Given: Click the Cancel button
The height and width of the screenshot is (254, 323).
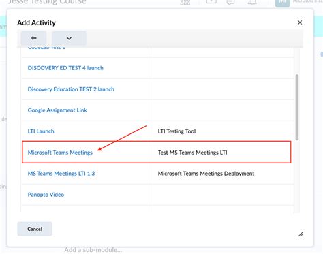Looking at the screenshot, I should tap(35, 229).
